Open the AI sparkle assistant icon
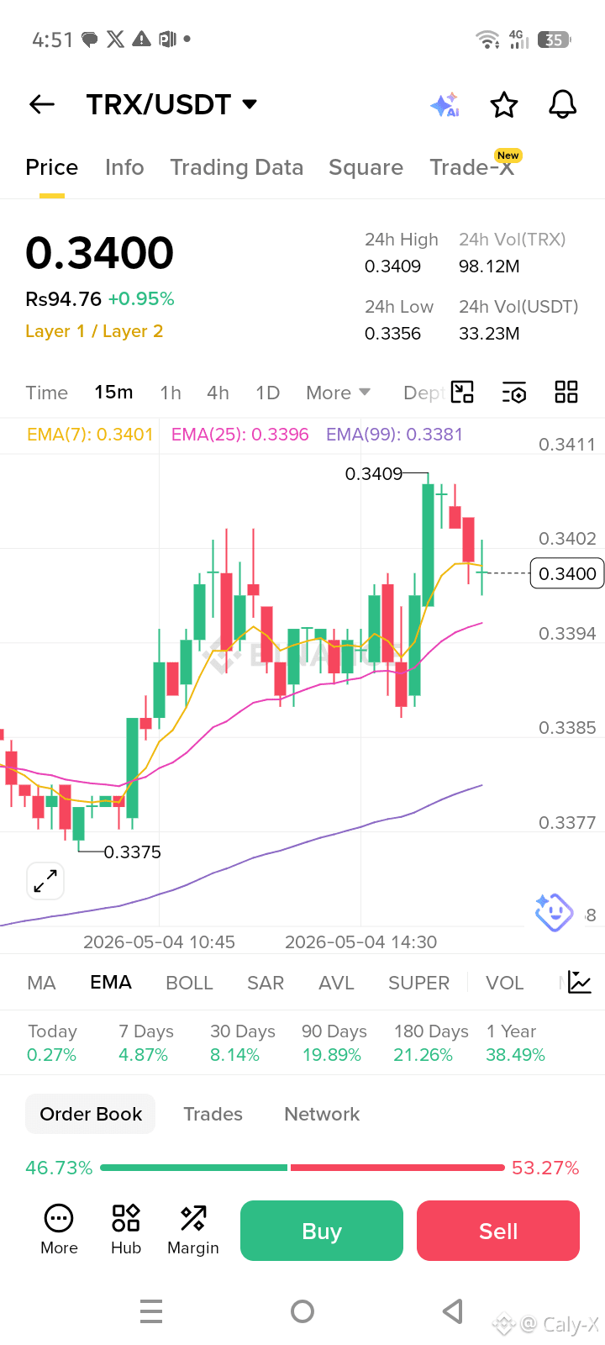 pyautogui.click(x=445, y=105)
